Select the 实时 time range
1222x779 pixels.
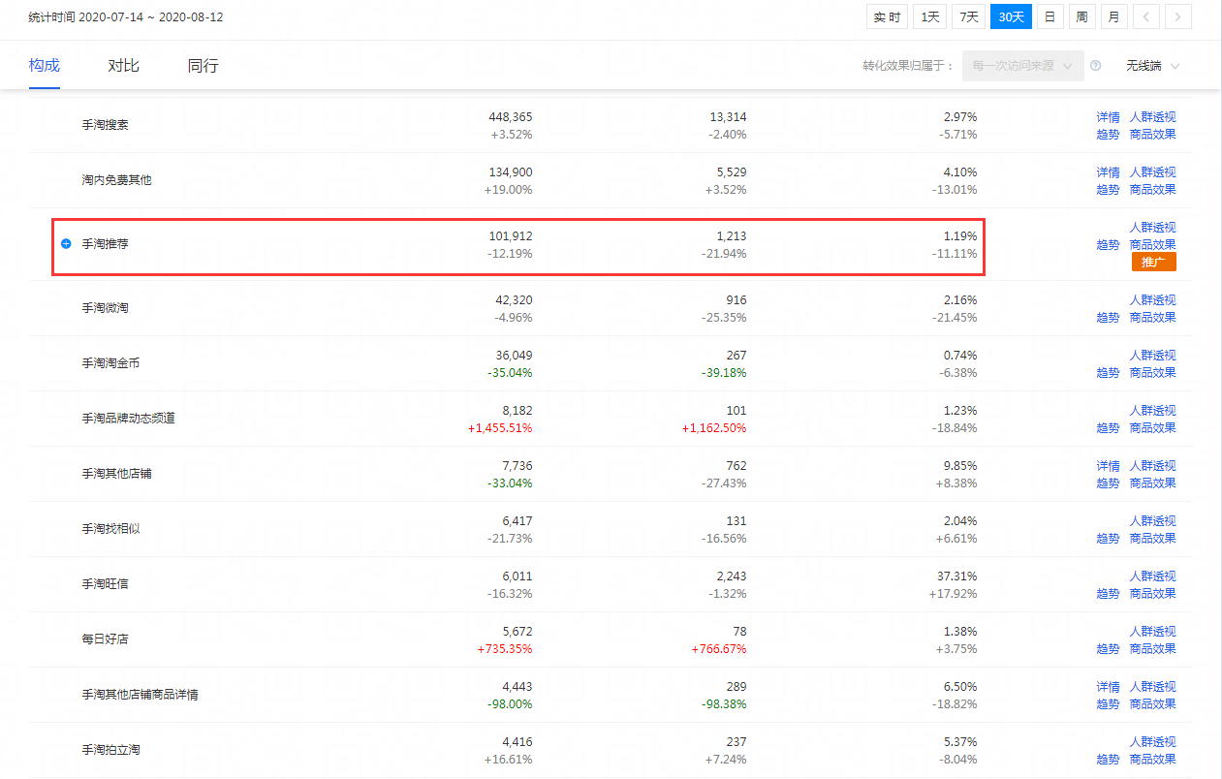click(x=887, y=16)
